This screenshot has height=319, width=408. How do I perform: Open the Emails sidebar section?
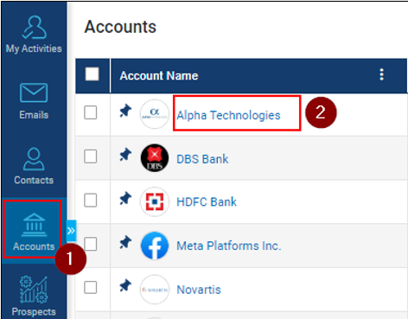[x=34, y=101]
